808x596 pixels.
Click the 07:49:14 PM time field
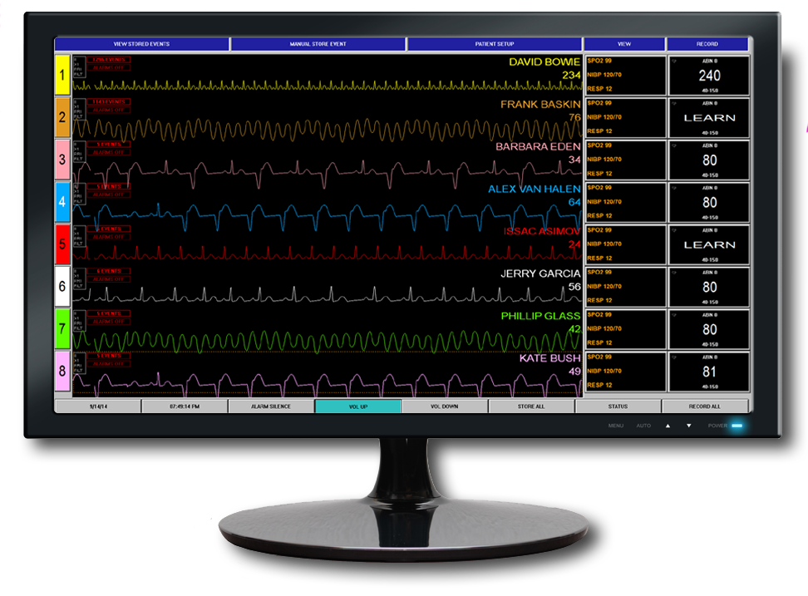[x=185, y=406]
